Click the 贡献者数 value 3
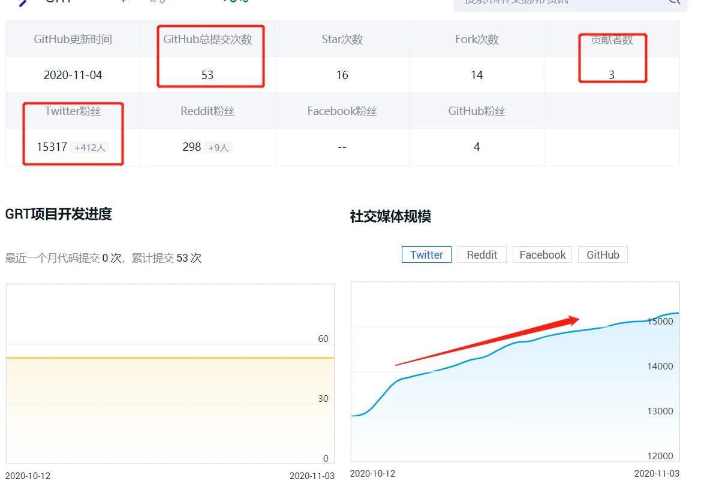Image resolution: width=701 pixels, height=485 pixels. 611,75
